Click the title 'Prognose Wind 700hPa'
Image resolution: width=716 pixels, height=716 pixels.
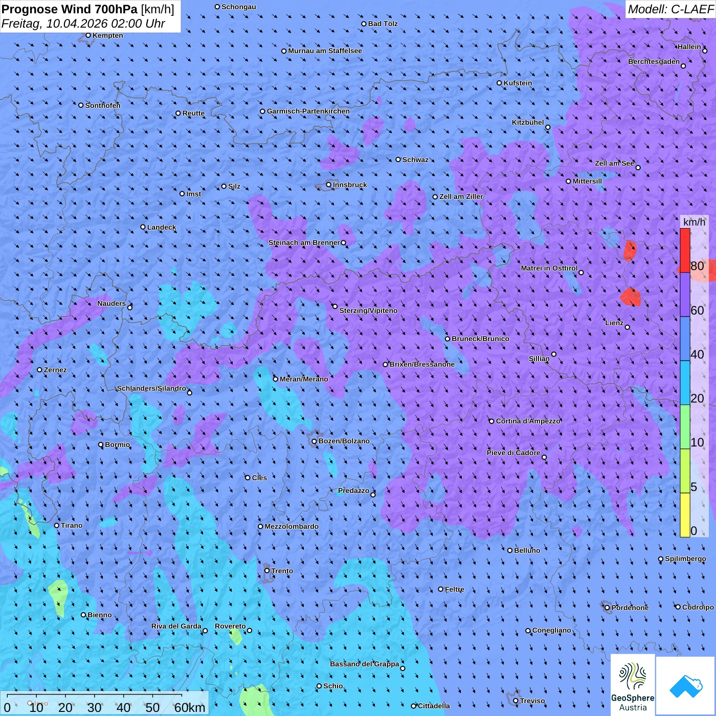(x=70, y=9)
